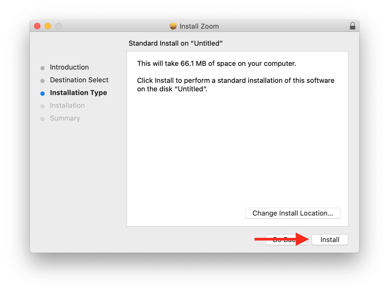Select the Installation step in the sidebar

67,106
